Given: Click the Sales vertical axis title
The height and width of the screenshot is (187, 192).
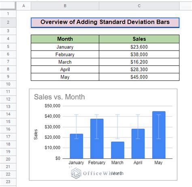Looking at the screenshot, I should (36, 134).
